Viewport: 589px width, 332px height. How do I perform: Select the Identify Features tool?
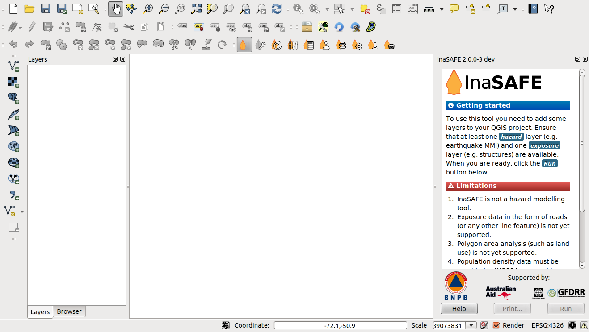pyautogui.click(x=298, y=8)
